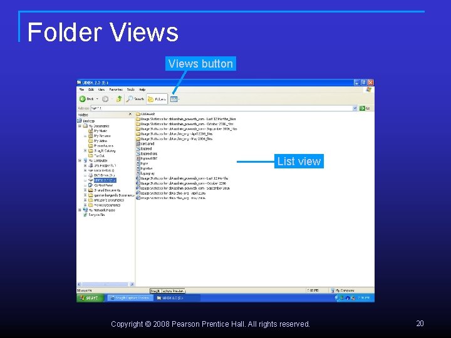Open the Help menu
Viewport: 451px width, 338px height.
(x=142, y=90)
